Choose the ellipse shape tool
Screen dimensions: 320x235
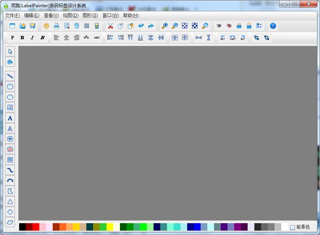10,97
